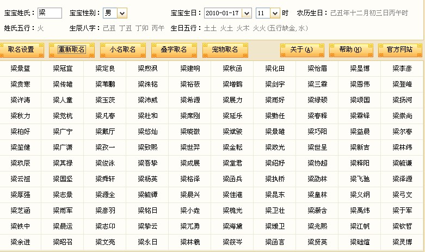Viewport: 425px width, 252px height.
Task: Click the 宠物取名 button
Action: point(225,50)
